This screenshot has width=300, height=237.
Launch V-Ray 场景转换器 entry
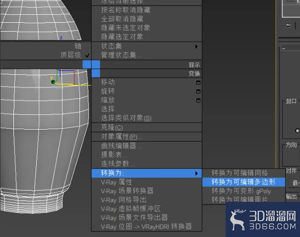(x=127, y=191)
